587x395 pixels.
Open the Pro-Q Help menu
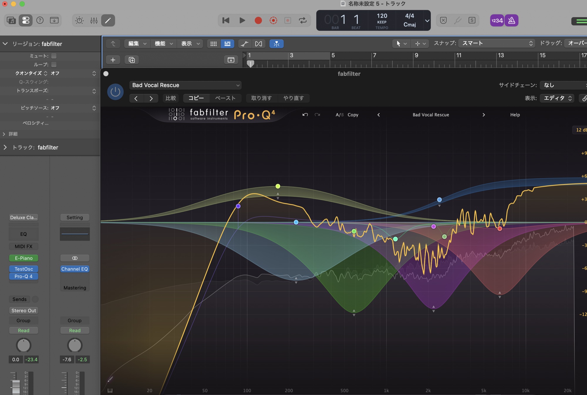point(515,115)
